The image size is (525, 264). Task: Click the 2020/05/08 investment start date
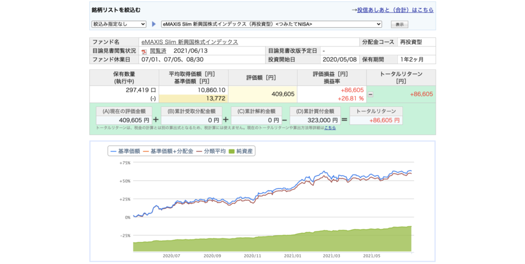tap(339, 59)
